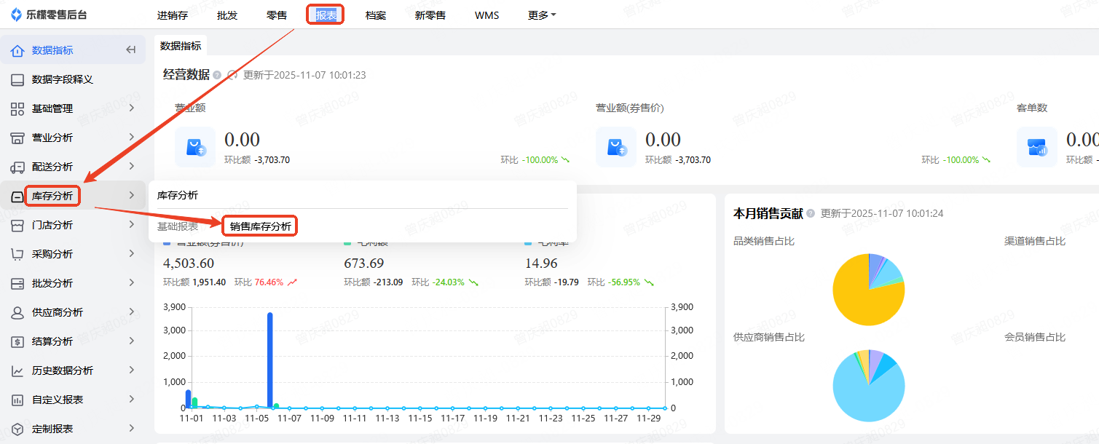
Task: Open the 进销存 top menu
Action: [x=173, y=15]
